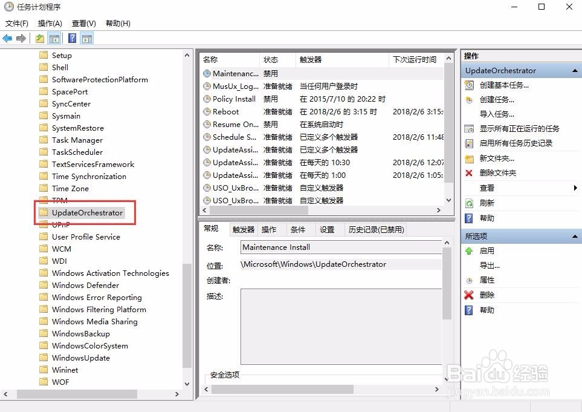
Task: Click the 显示所有正在运行的任务 icon
Action: (469, 129)
